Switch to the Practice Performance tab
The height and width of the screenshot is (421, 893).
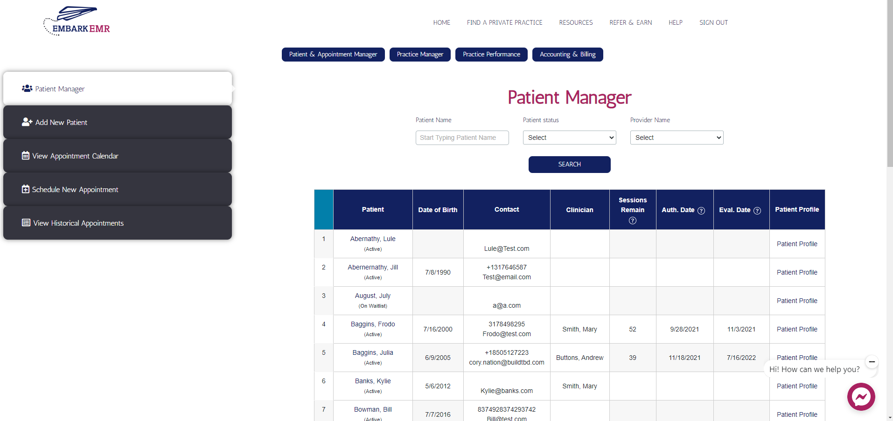(x=491, y=55)
